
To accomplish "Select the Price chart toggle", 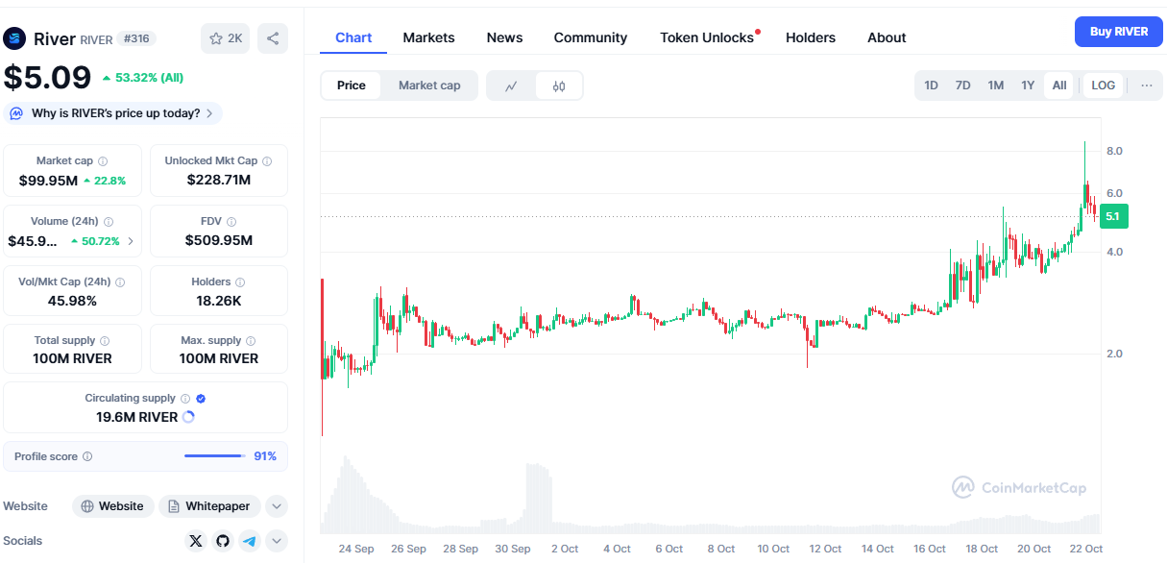I will click(x=351, y=86).
